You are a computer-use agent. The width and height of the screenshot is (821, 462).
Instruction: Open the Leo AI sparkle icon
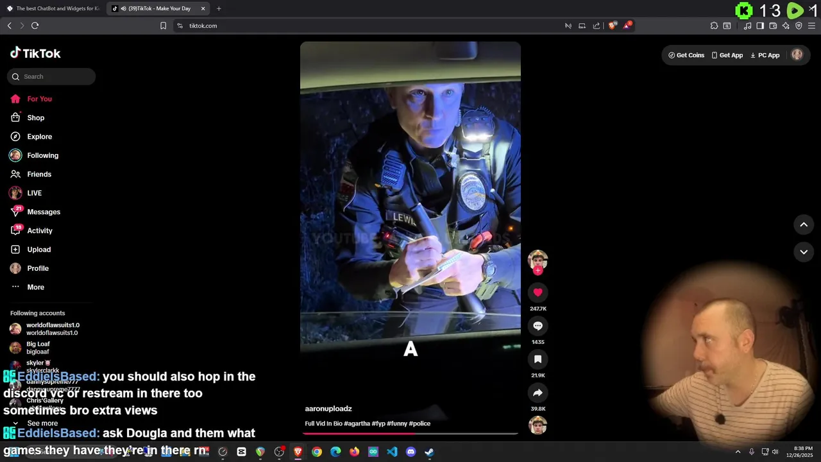coord(786,26)
